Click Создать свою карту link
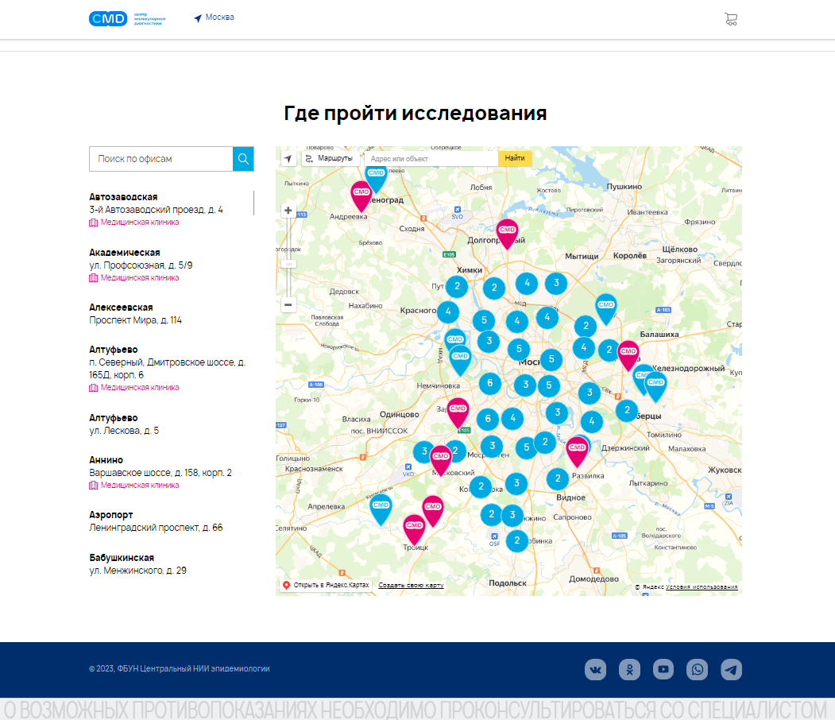835x720 pixels. tap(411, 585)
